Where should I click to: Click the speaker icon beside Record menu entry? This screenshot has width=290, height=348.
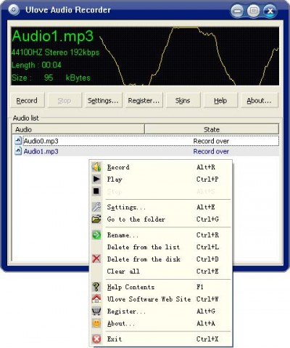[x=96, y=167]
